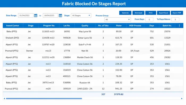Click program number 119767 mi20

click(x=48, y=45)
